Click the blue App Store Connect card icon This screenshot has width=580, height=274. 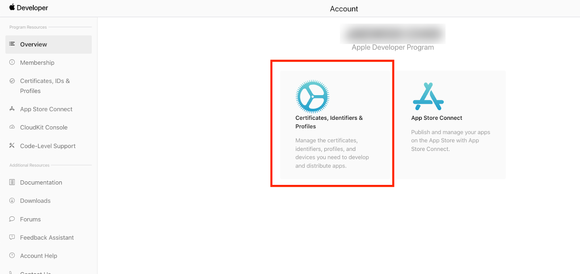coord(428,96)
